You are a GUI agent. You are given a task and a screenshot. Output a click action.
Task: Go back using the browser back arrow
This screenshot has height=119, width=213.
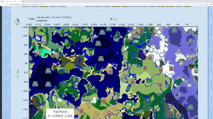coord(2,4)
